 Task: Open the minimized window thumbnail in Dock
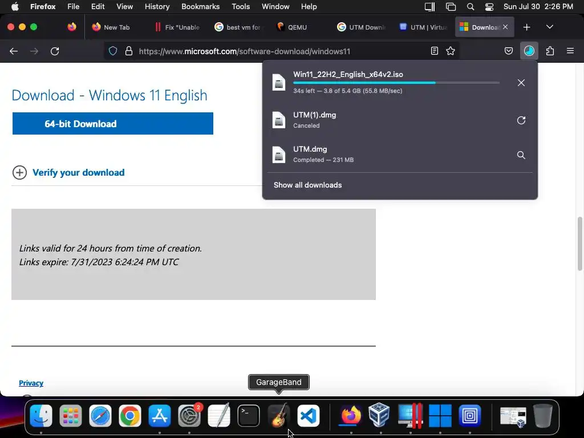513,416
